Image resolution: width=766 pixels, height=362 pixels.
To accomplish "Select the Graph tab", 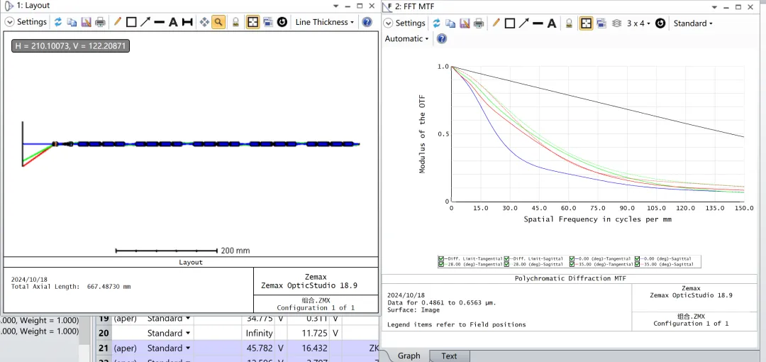I will tap(409, 356).
